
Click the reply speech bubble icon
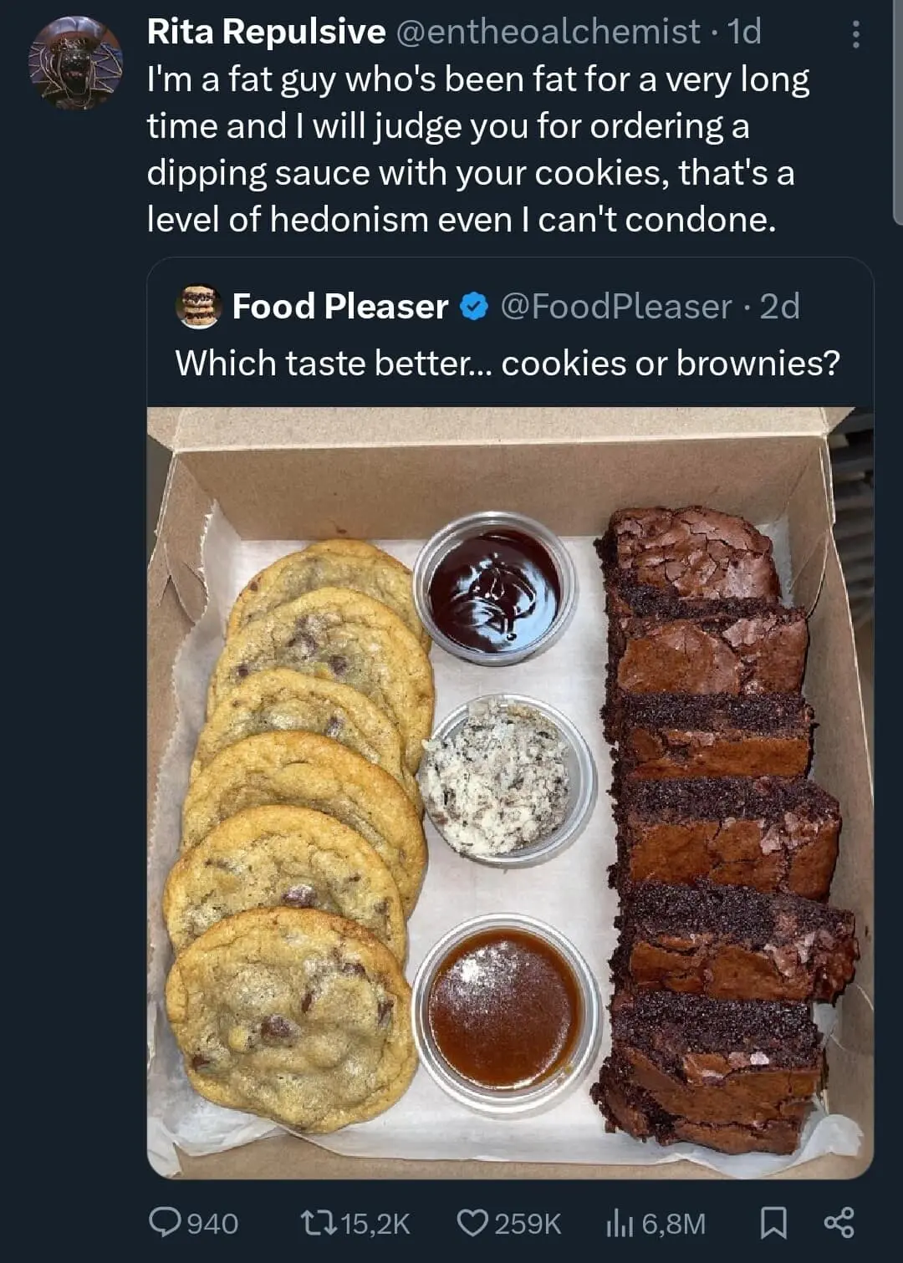coord(166,1223)
